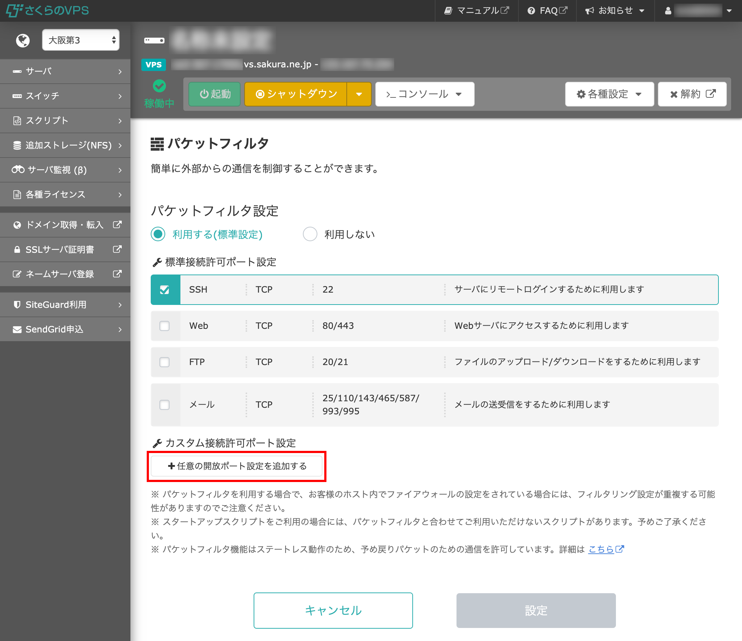742x641 pixels.
Task: Open the 大阪第3 region dropdown
Action: click(x=81, y=40)
